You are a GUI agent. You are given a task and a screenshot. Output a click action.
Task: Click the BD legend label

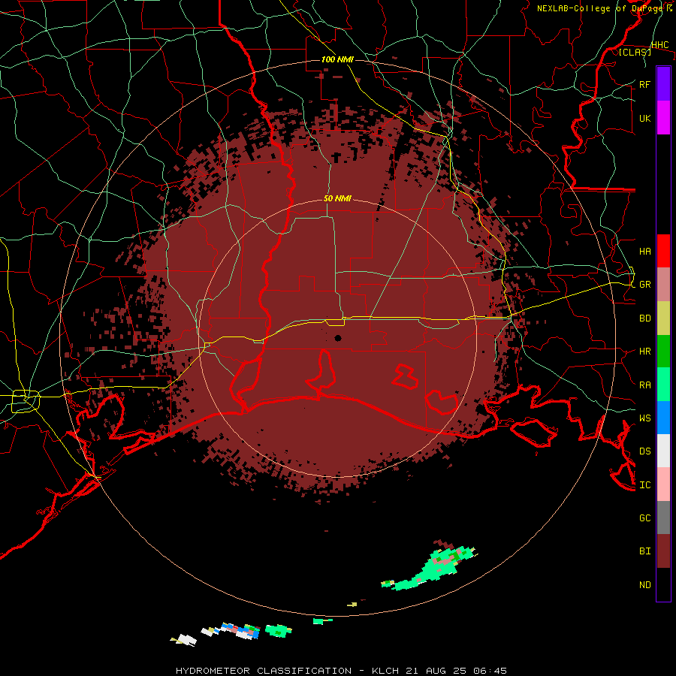pos(644,318)
